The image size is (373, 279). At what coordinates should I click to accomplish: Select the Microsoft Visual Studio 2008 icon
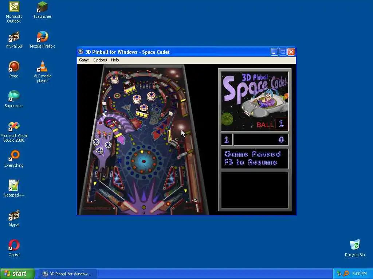(14, 132)
